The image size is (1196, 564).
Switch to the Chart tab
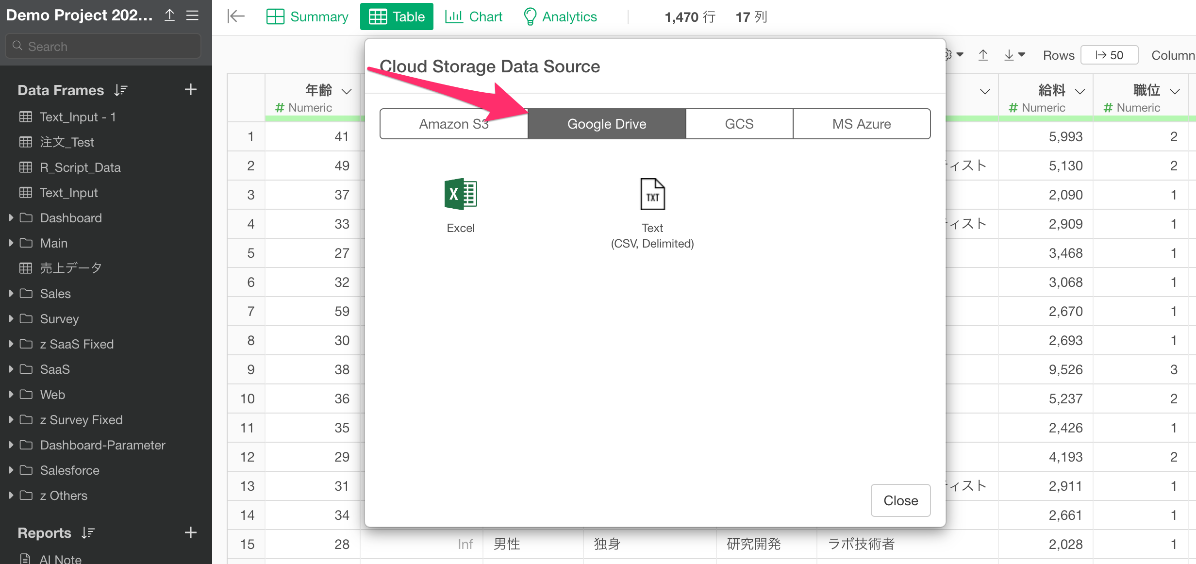[474, 17]
